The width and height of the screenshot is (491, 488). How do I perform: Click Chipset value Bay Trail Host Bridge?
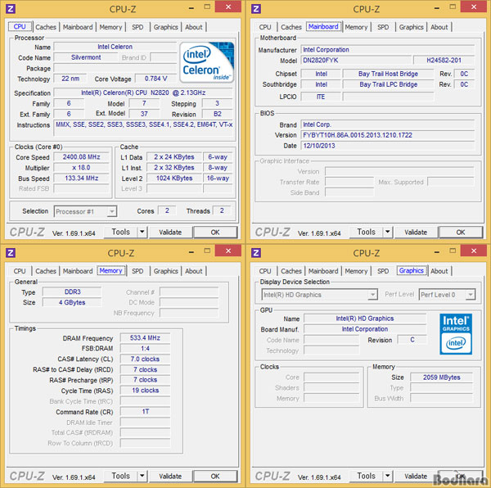point(388,74)
